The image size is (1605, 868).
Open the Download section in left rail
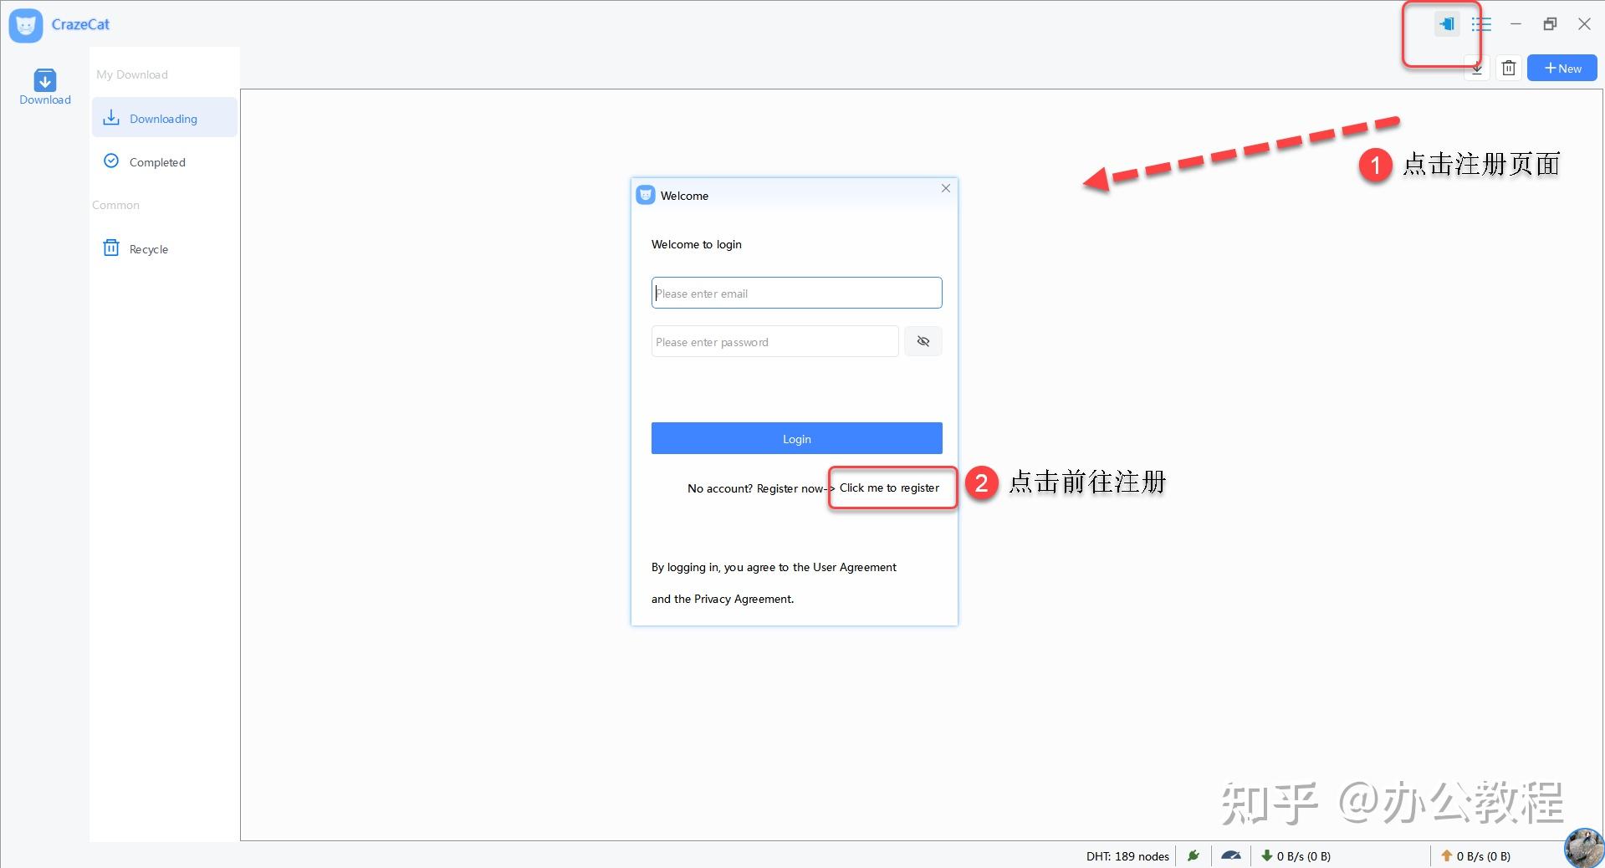[x=45, y=87]
